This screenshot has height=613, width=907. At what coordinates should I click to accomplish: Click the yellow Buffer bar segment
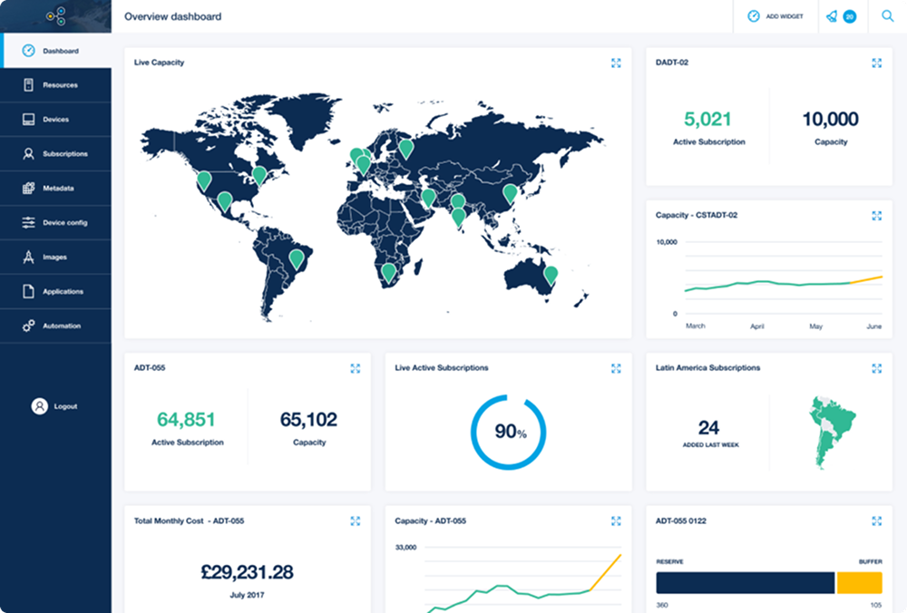tap(859, 582)
